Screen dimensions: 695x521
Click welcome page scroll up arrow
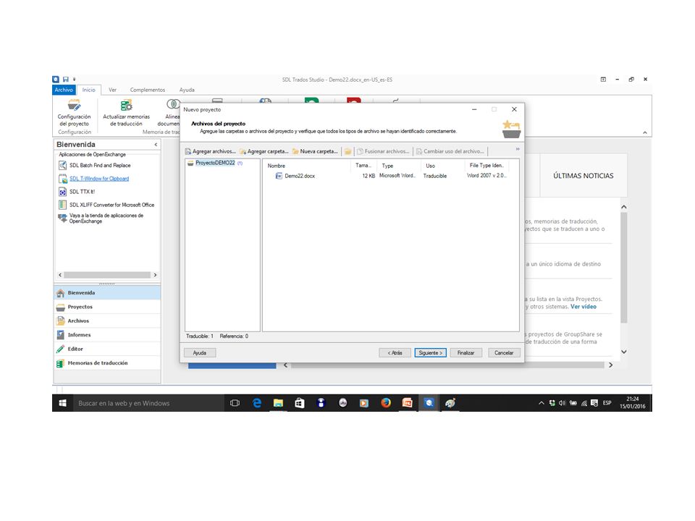click(x=623, y=207)
